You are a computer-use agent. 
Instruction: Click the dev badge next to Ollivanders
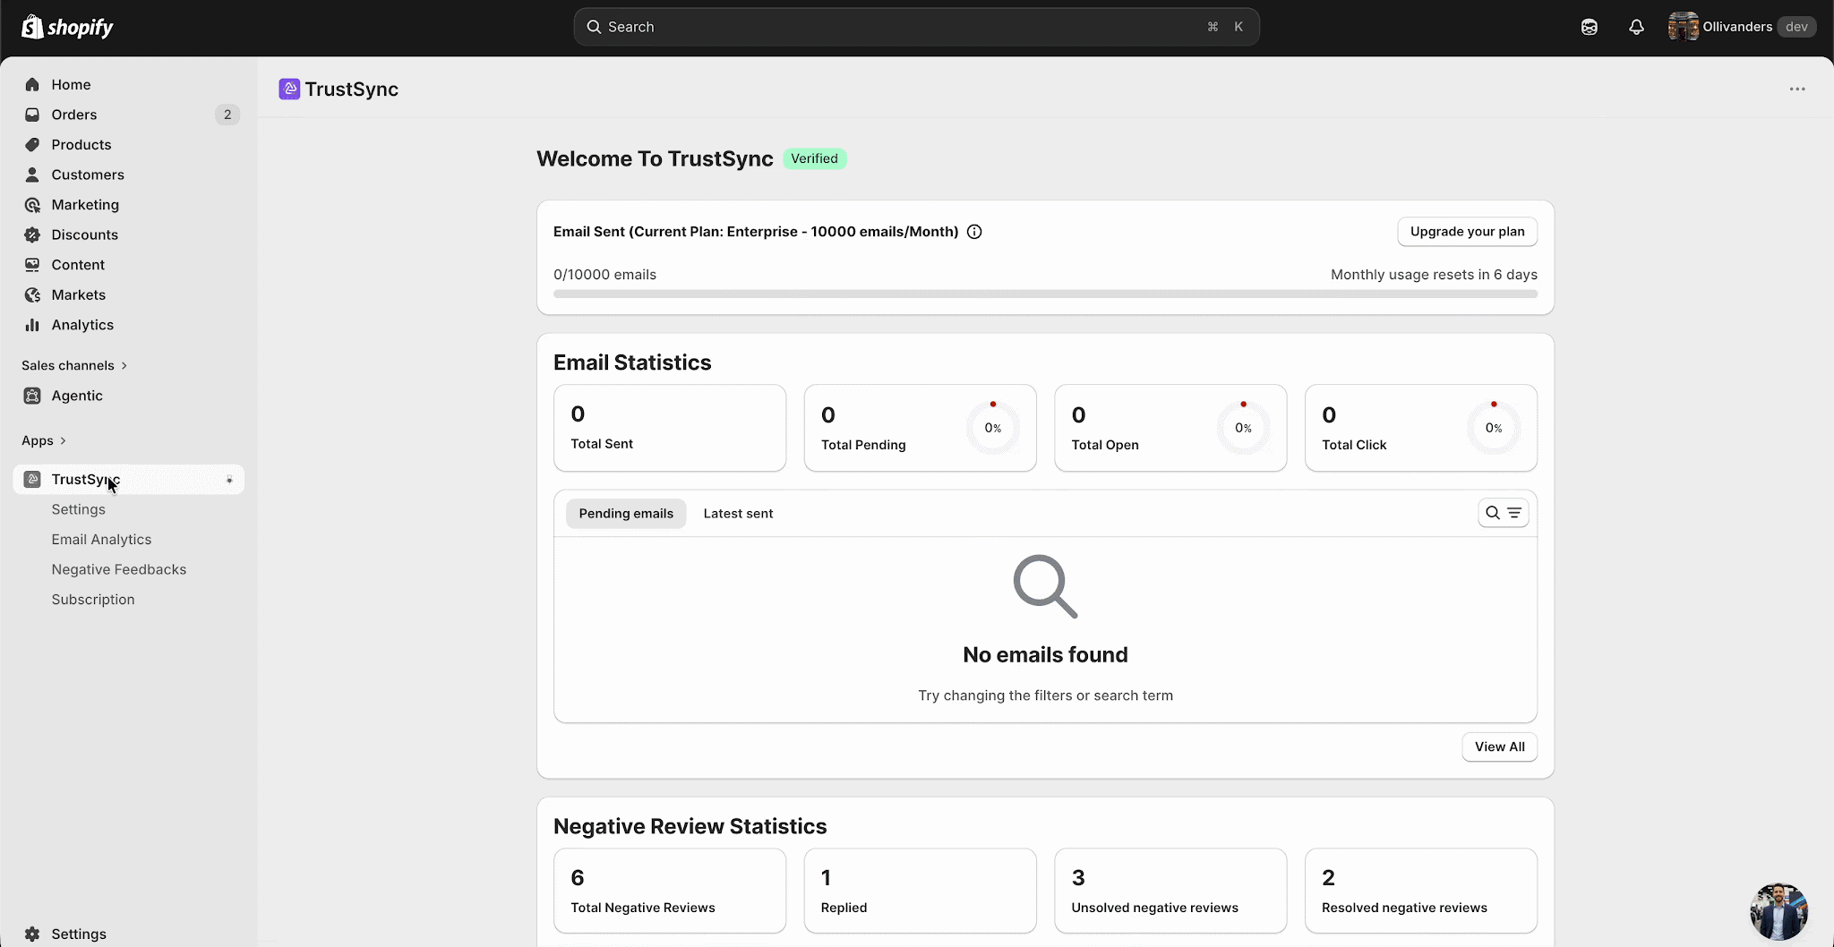pos(1796,27)
